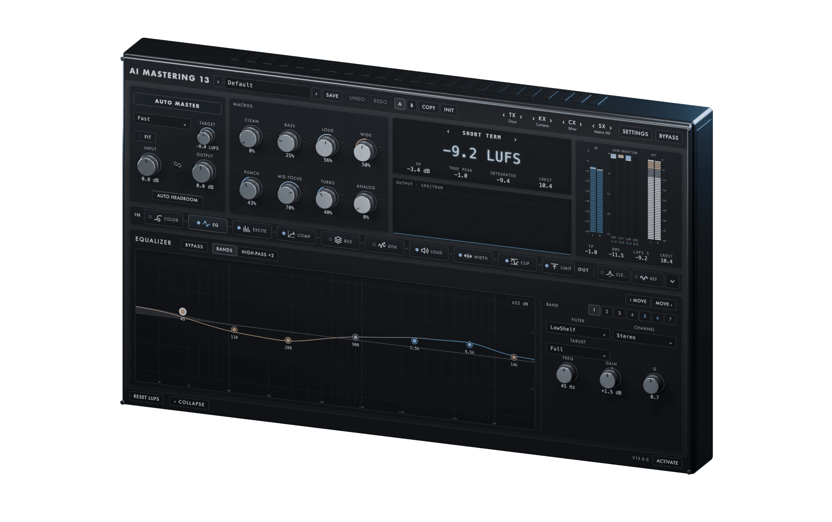Open the Comp module
This screenshot has height=522, width=832.
tap(296, 235)
